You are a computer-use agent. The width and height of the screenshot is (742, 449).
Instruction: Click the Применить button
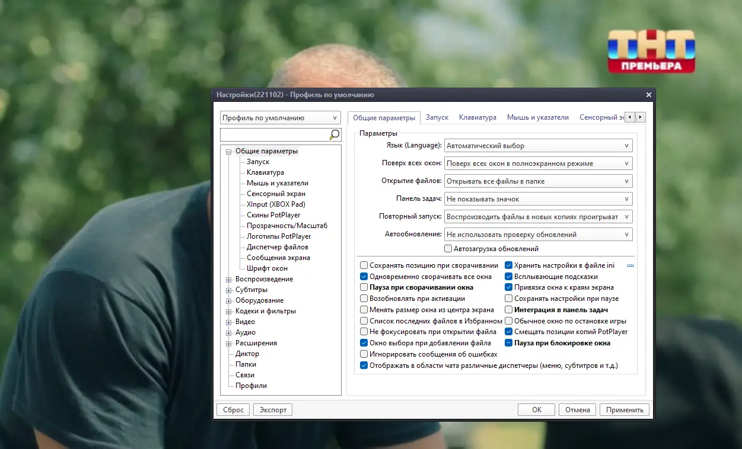click(625, 409)
